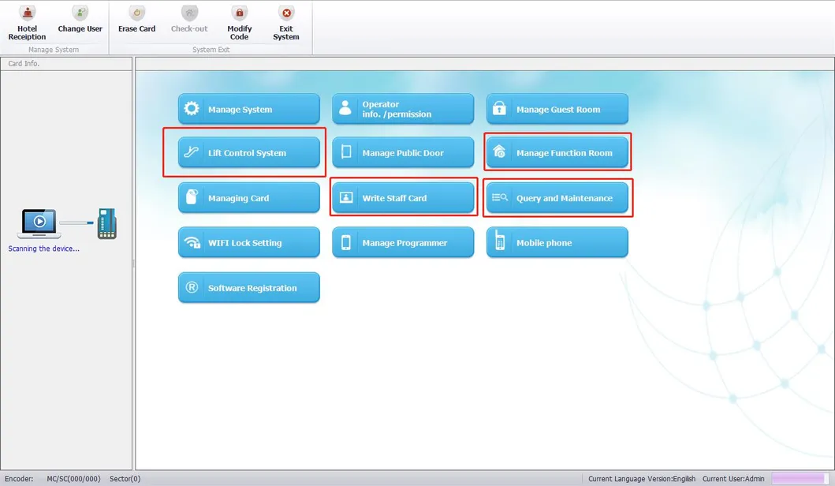The height and width of the screenshot is (486, 835).
Task: Open Operator info. /permission
Action: pos(403,110)
